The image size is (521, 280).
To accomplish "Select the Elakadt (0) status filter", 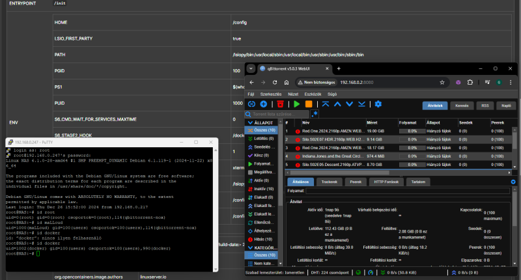I will pyautogui.click(x=261, y=197).
